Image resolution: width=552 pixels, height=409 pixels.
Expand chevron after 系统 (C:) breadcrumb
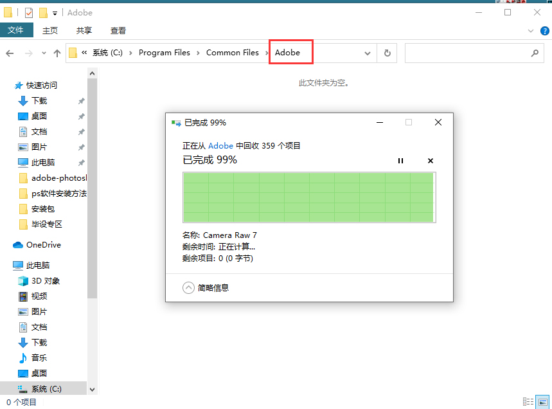pos(130,53)
